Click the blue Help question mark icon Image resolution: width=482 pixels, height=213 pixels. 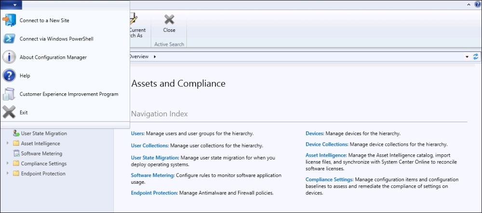[x=9, y=75]
